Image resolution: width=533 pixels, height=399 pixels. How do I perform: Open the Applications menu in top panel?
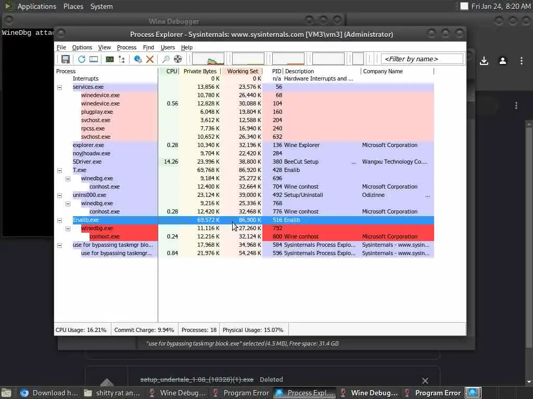tap(37, 6)
